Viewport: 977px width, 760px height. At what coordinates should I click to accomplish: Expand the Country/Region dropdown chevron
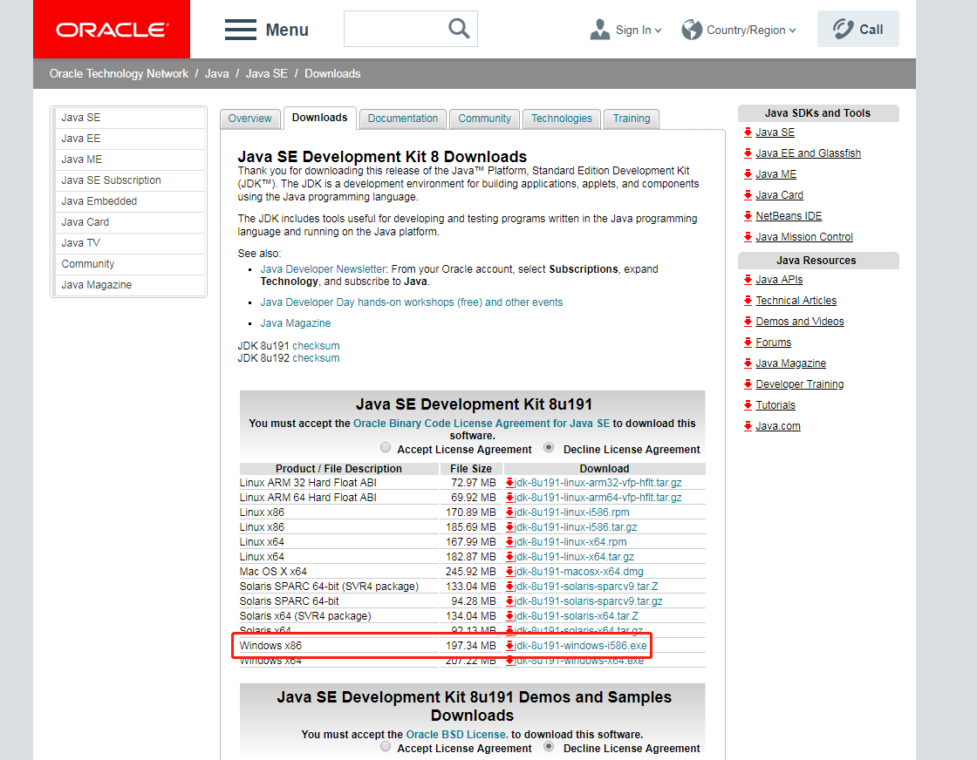point(793,31)
